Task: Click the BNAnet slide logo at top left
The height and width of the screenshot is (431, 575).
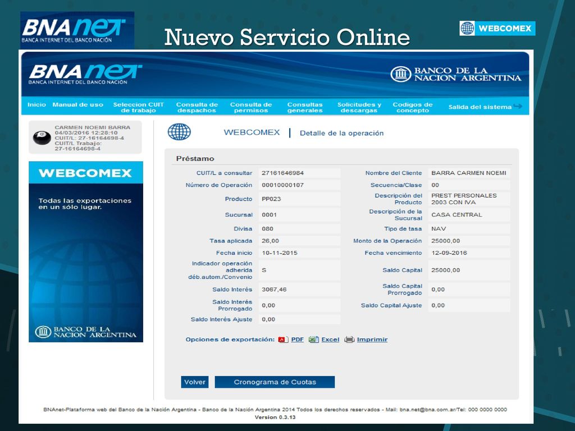Action: tap(77, 30)
